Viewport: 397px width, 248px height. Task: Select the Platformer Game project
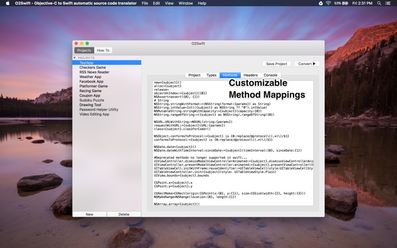tap(107, 86)
